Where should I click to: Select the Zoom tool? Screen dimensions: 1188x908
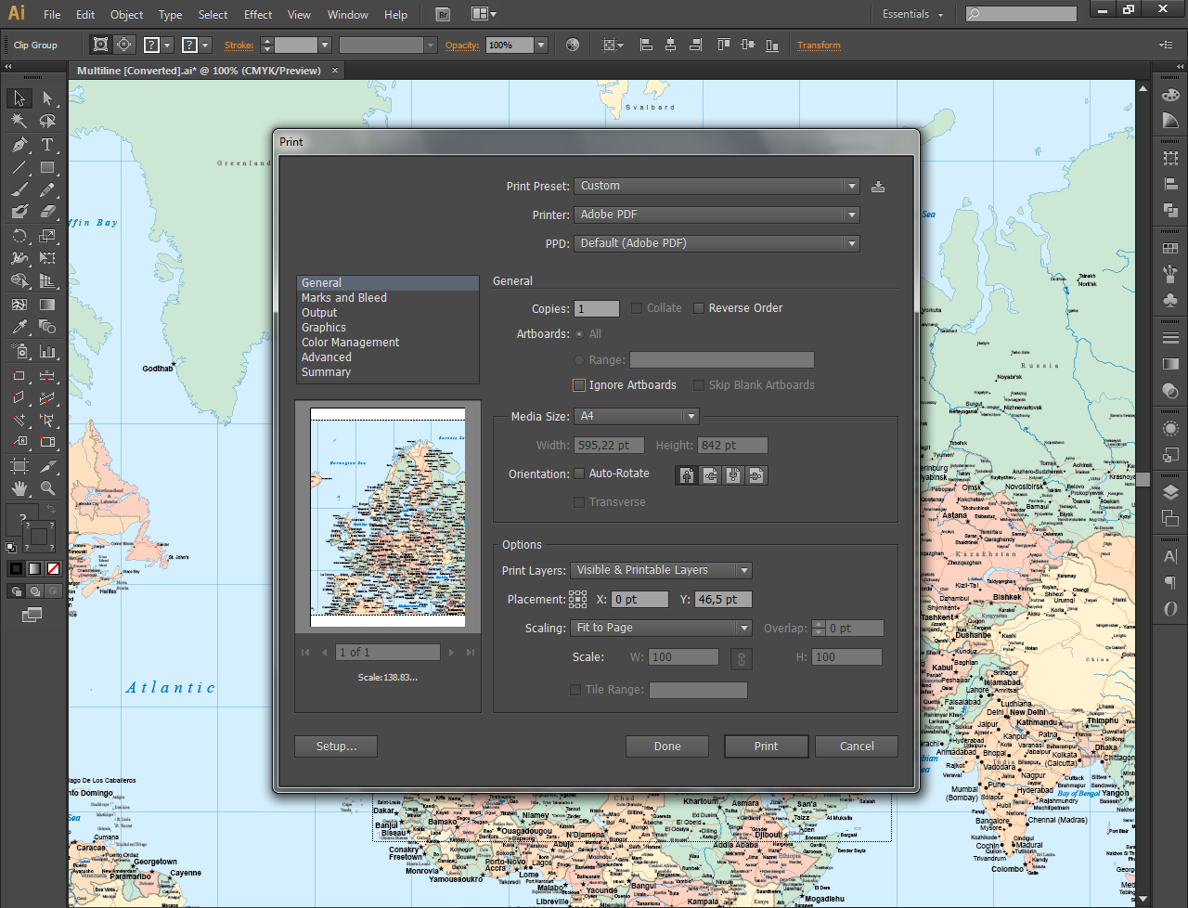[47, 486]
